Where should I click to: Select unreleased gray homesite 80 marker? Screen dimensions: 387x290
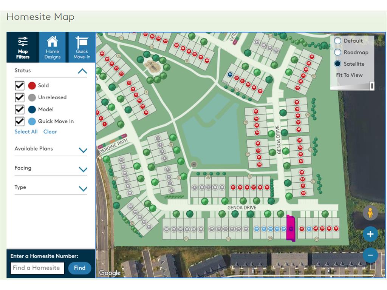(167, 229)
